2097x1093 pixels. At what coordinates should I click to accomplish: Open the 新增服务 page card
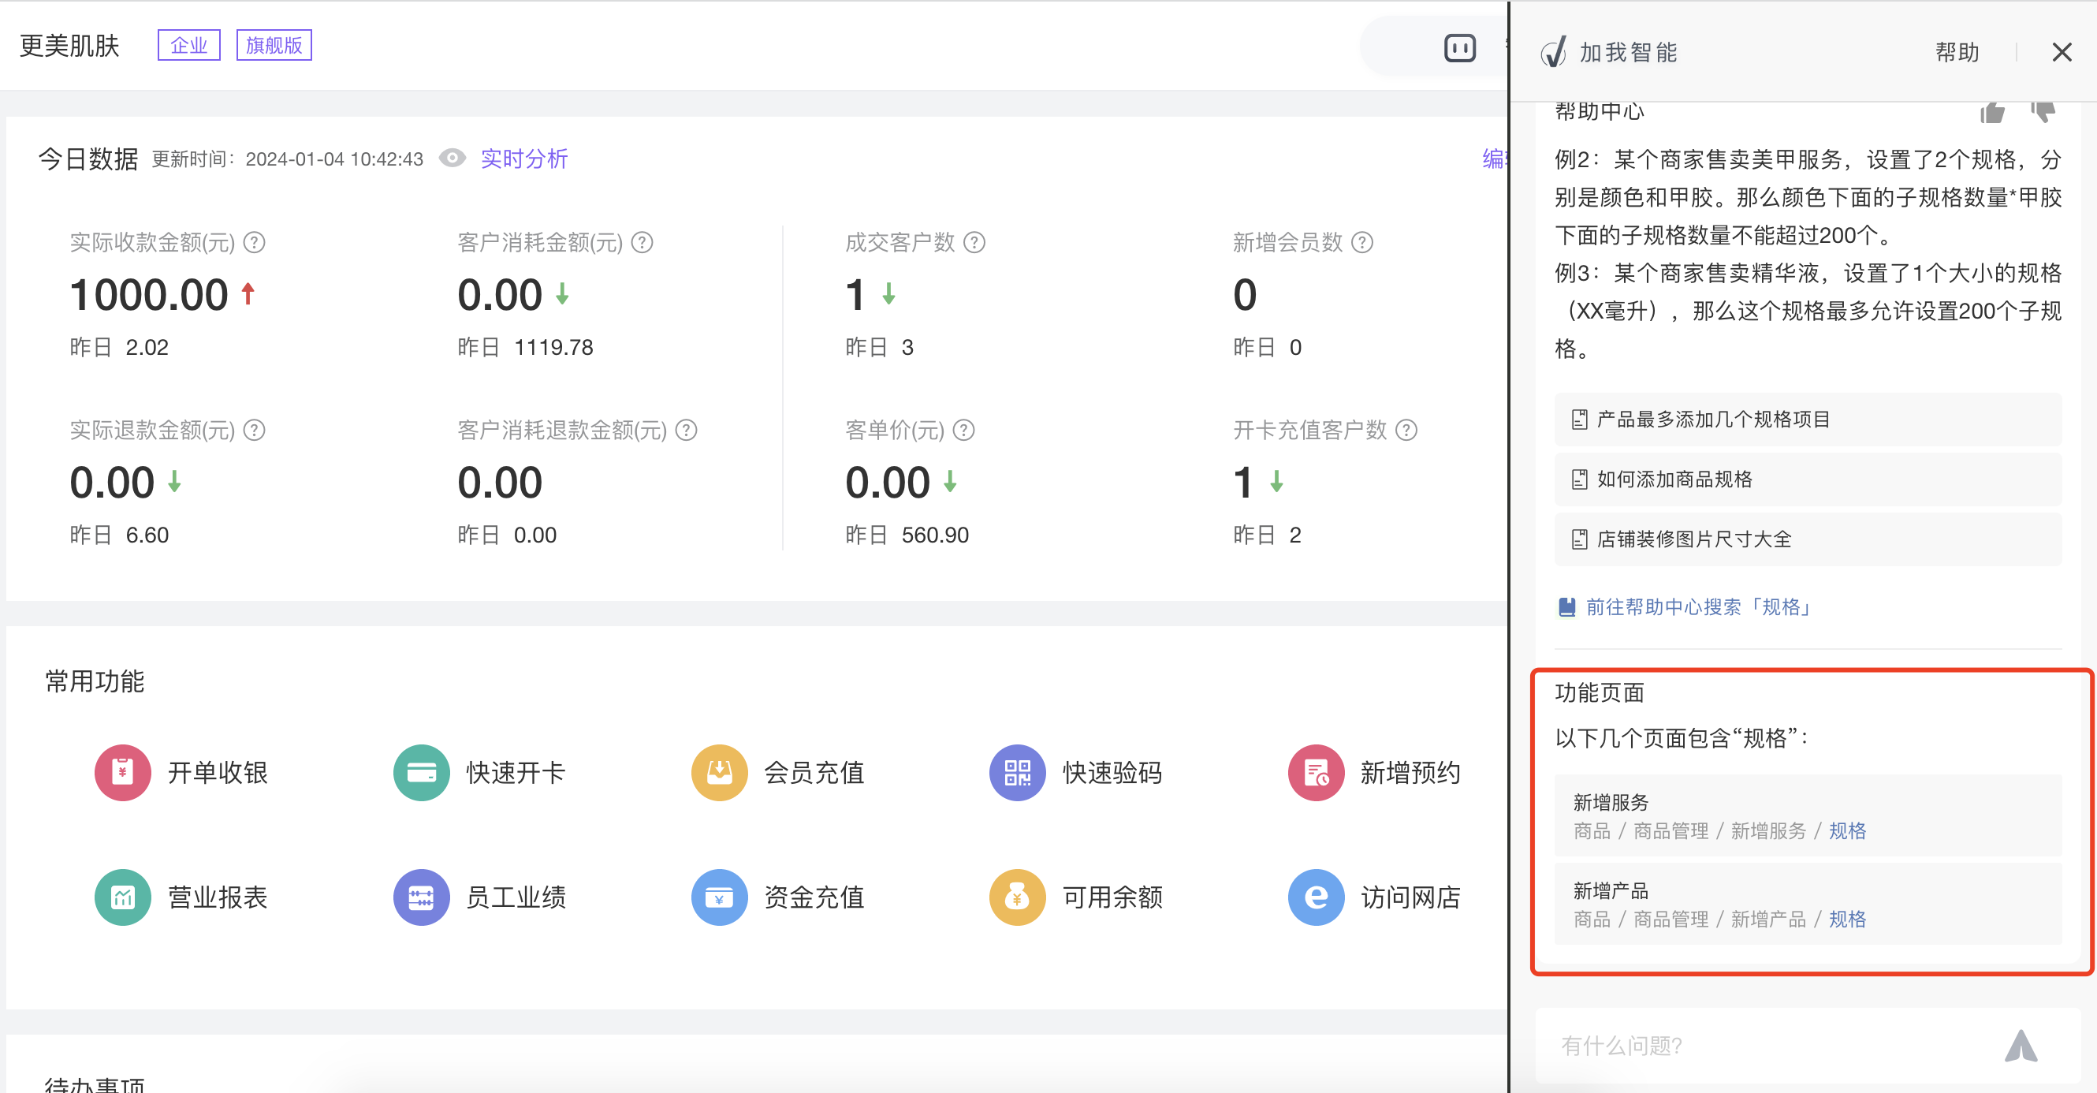pyautogui.click(x=1807, y=815)
